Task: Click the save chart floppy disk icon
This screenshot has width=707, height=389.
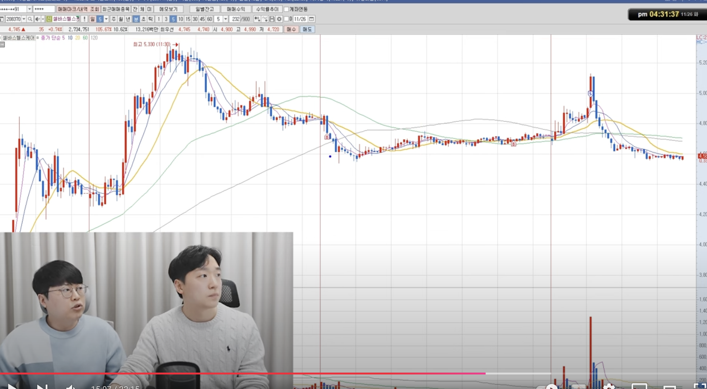Action: [272, 19]
